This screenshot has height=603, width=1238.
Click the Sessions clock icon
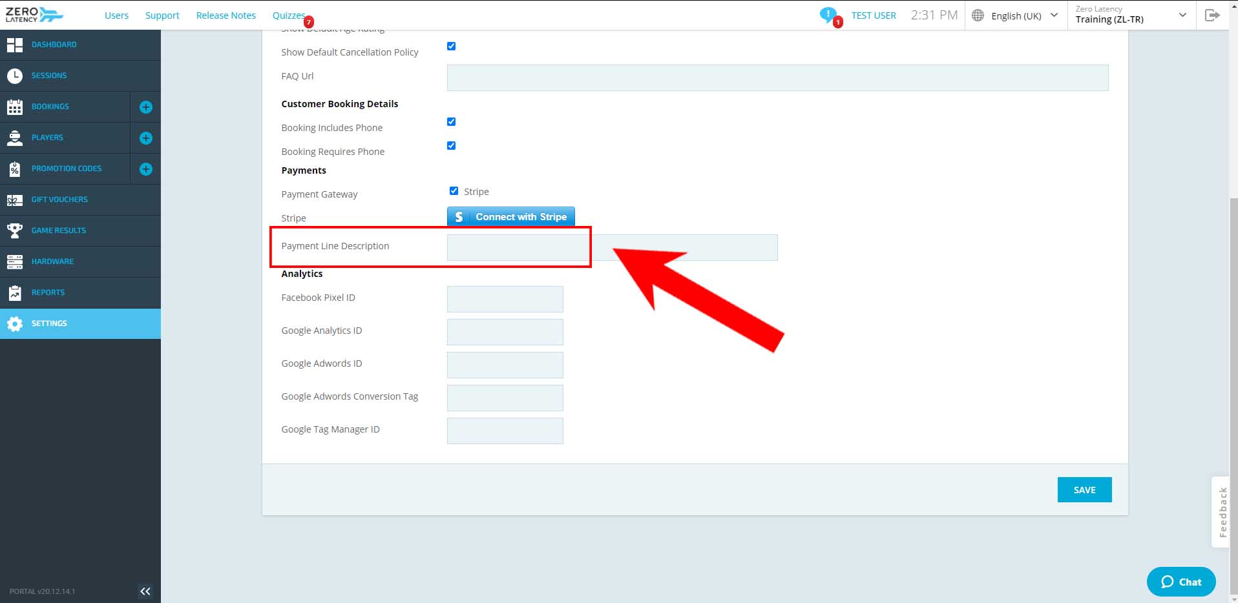[x=15, y=76]
